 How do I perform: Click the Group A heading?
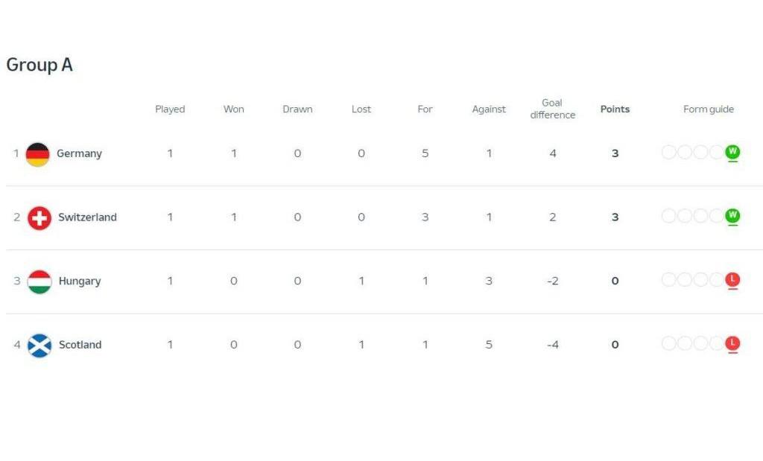[x=39, y=65]
